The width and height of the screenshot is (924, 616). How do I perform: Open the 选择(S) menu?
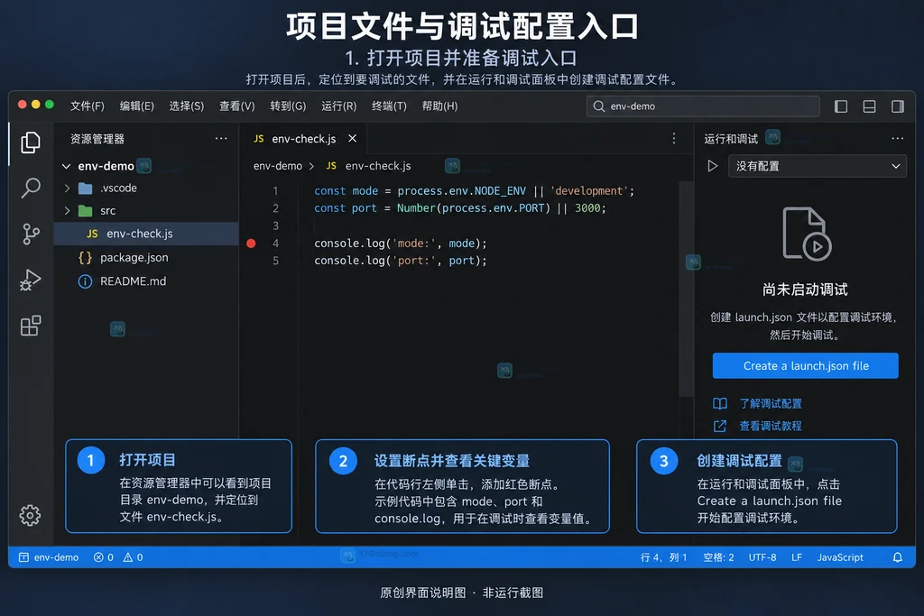pos(186,106)
